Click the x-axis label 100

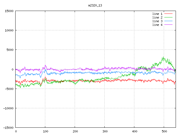pos(46,131)
